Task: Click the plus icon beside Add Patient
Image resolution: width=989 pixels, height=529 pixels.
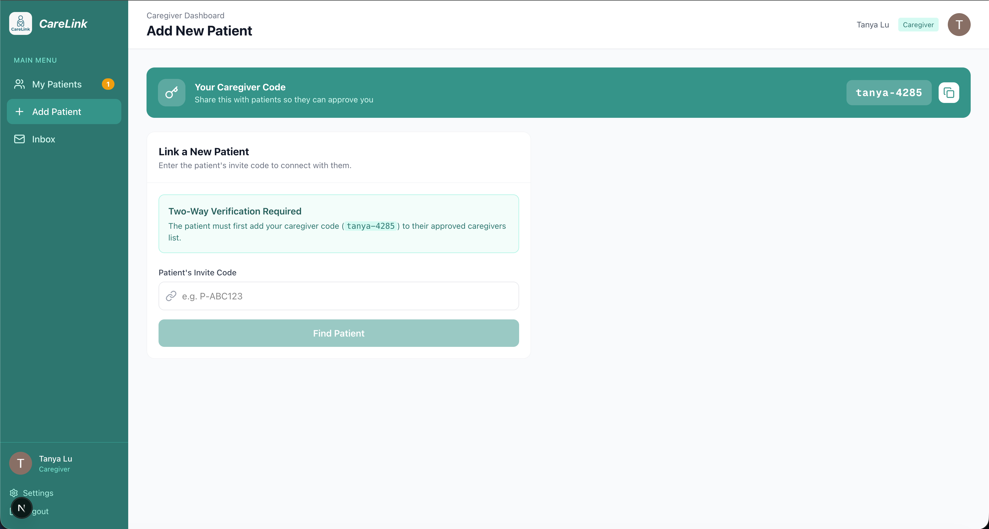Action: [19, 112]
